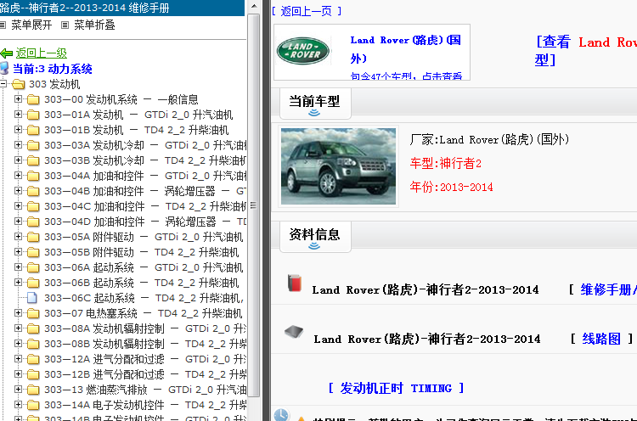This screenshot has height=421, width=637.
Task: Click the folder icon for 303-08A 发动机辐射控制
Action: point(33,328)
